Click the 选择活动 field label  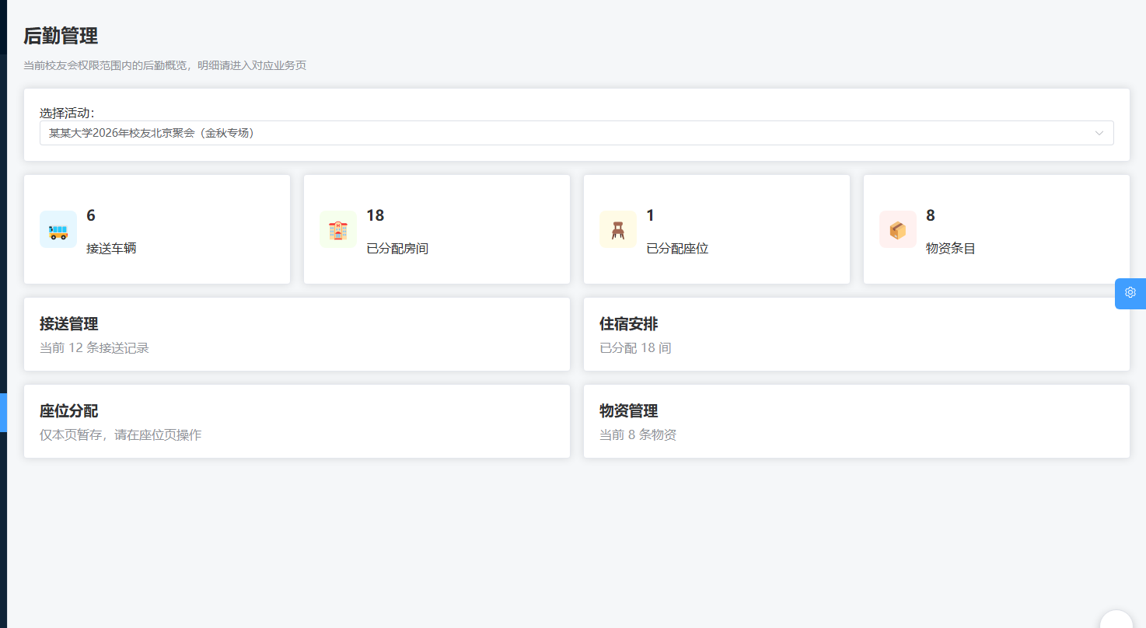pyautogui.click(x=67, y=113)
